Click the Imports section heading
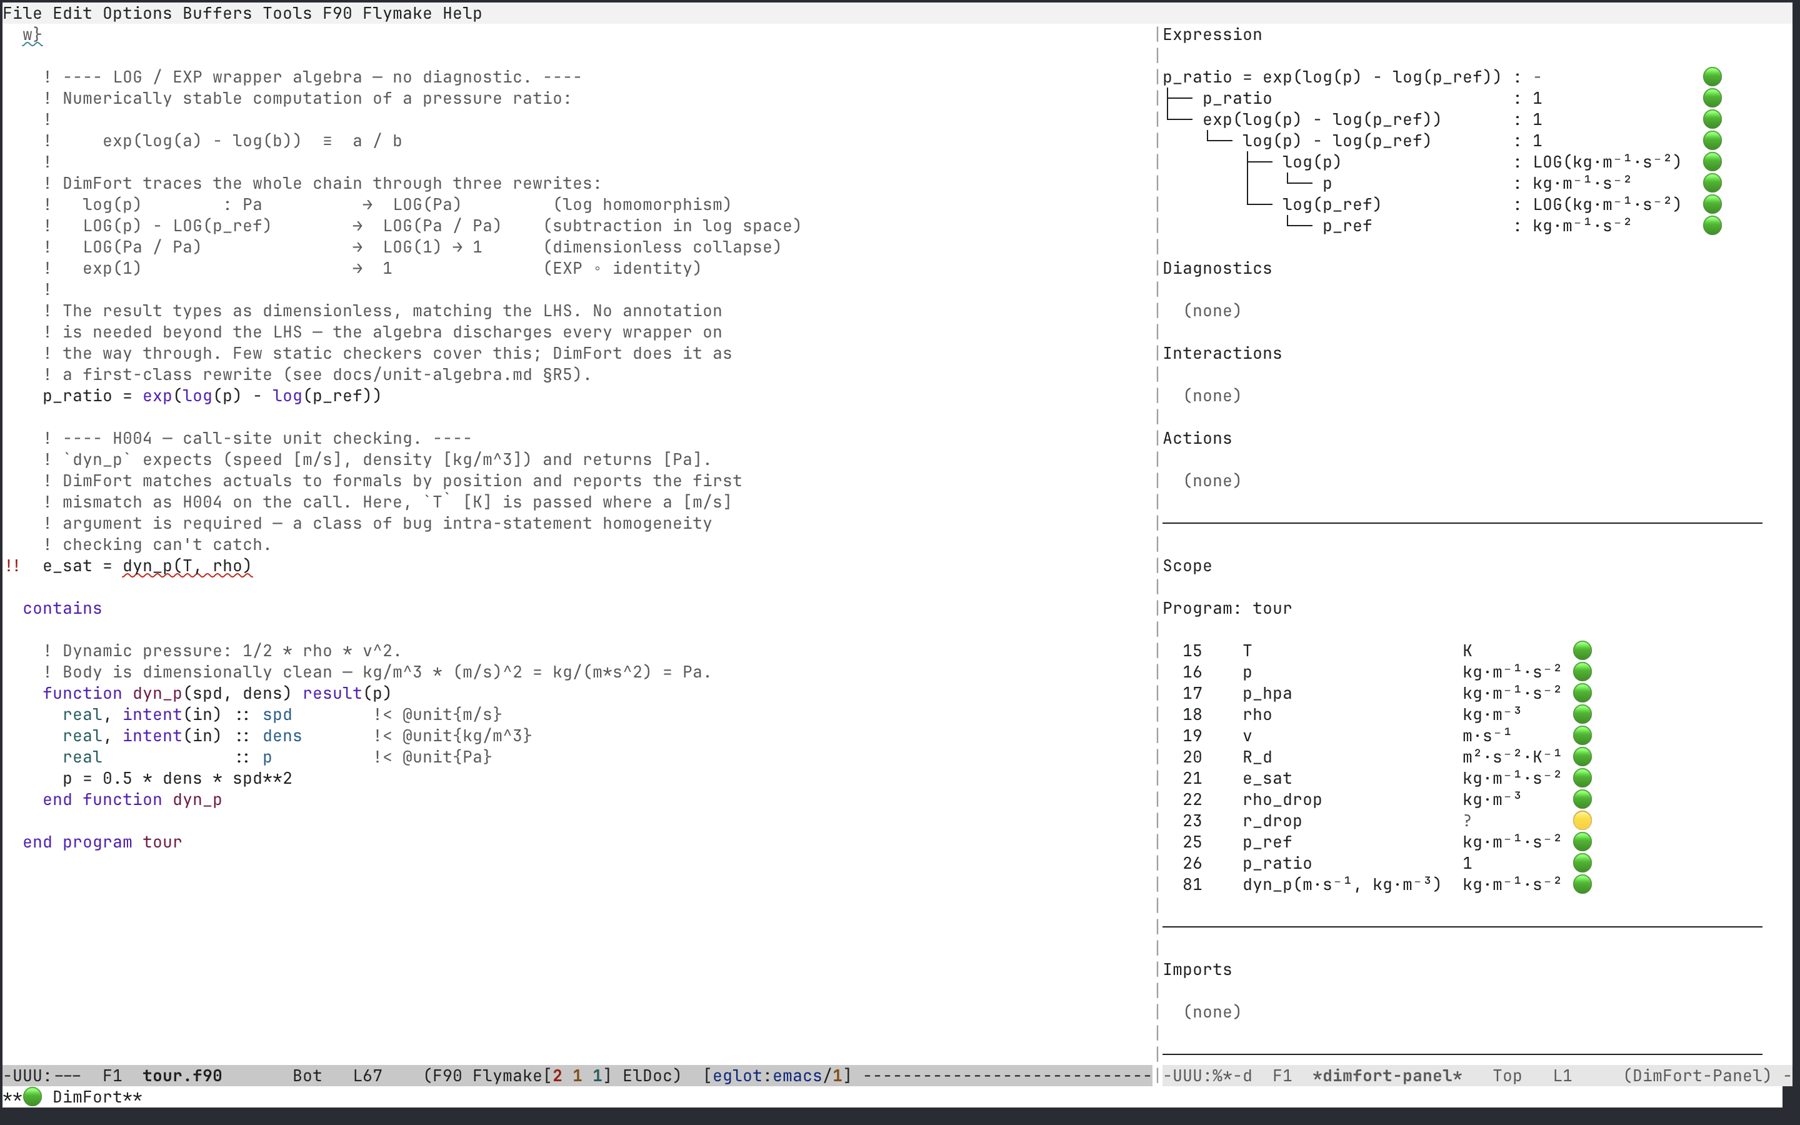This screenshot has width=1800, height=1125. point(1197,969)
